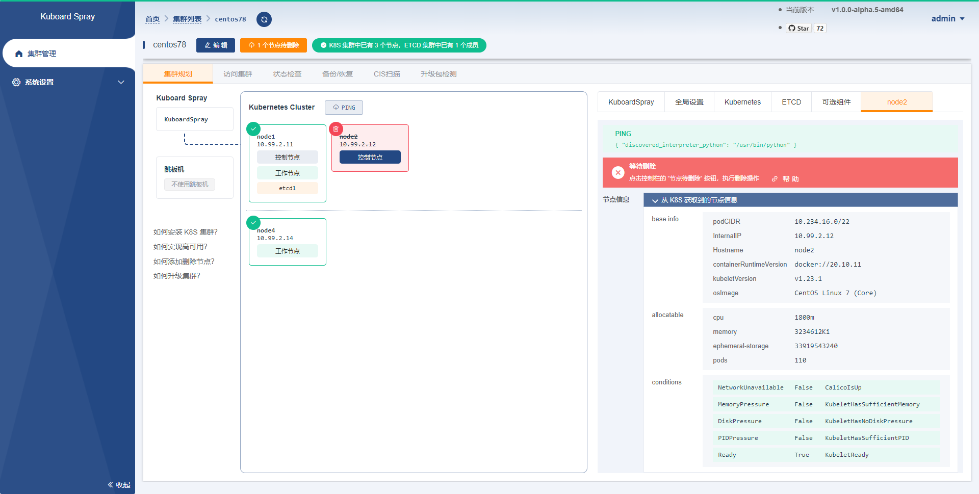Open the admin user dropdown
This screenshot has height=494, width=979.
coord(948,18)
